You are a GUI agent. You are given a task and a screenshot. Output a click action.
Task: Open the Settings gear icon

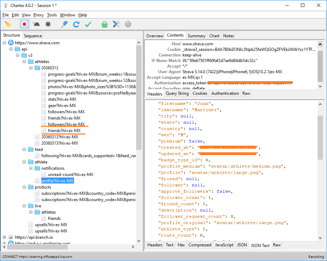pos(128,24)
